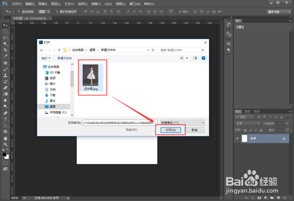Click the 打开(O) button
The height and width of the screenshot is (201, 294).
[171, 130]
